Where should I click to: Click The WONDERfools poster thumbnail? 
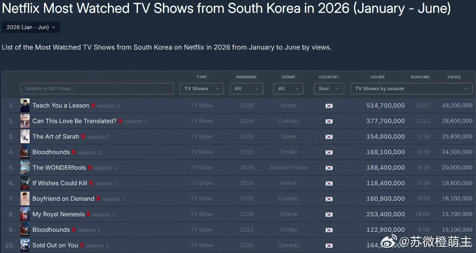pyautogui.click(x=25, y=167)
